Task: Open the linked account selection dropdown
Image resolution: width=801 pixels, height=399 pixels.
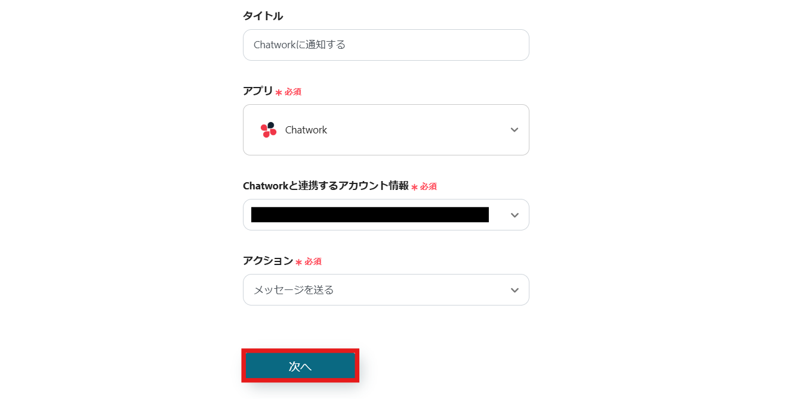Action: click(370, 215)
